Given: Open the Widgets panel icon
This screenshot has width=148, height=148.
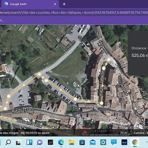Looking at the screenshot, I should (29, 142).
